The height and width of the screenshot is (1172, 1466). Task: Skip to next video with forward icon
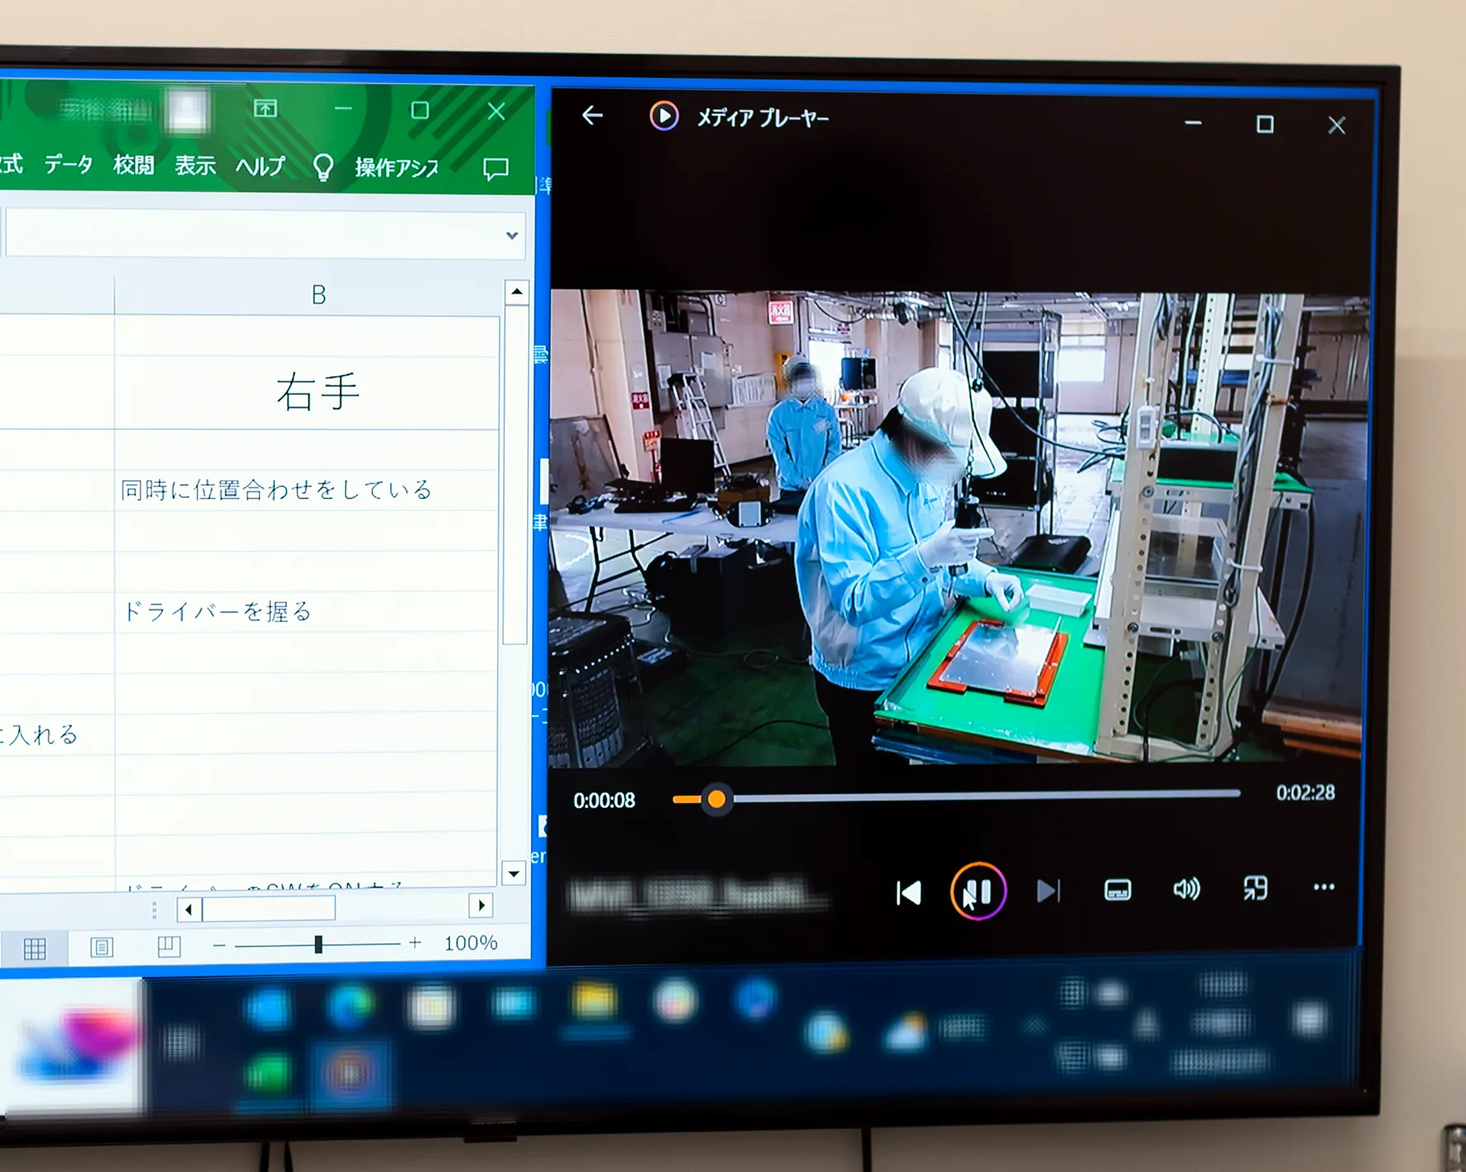click(x=1047, y=892)
